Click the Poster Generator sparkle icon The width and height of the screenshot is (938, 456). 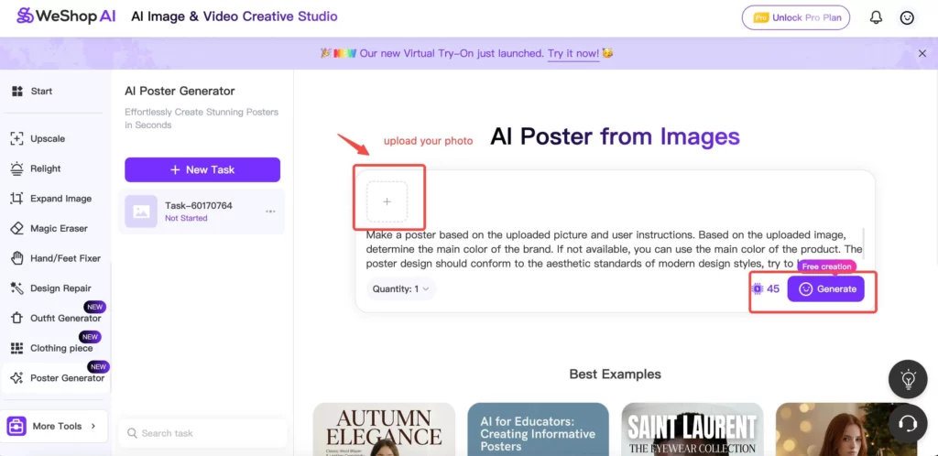tap(16, 377)
